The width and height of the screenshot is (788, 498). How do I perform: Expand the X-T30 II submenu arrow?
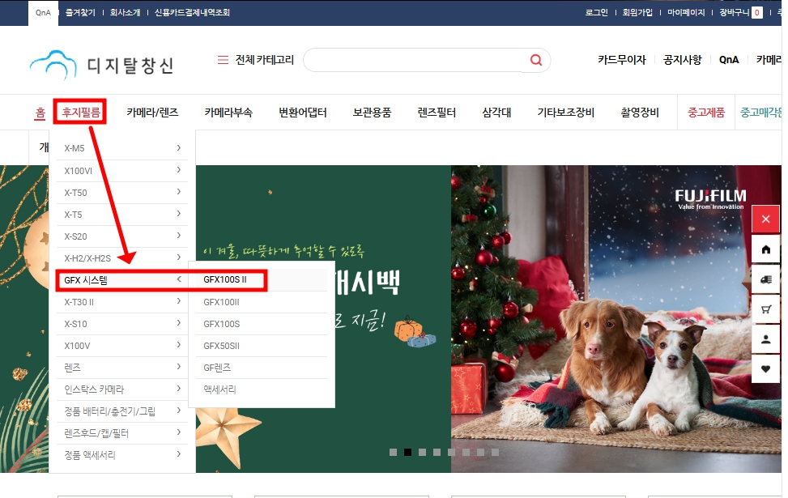tap(178, 301)
